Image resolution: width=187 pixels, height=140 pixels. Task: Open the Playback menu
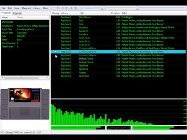tap(26, 8)
